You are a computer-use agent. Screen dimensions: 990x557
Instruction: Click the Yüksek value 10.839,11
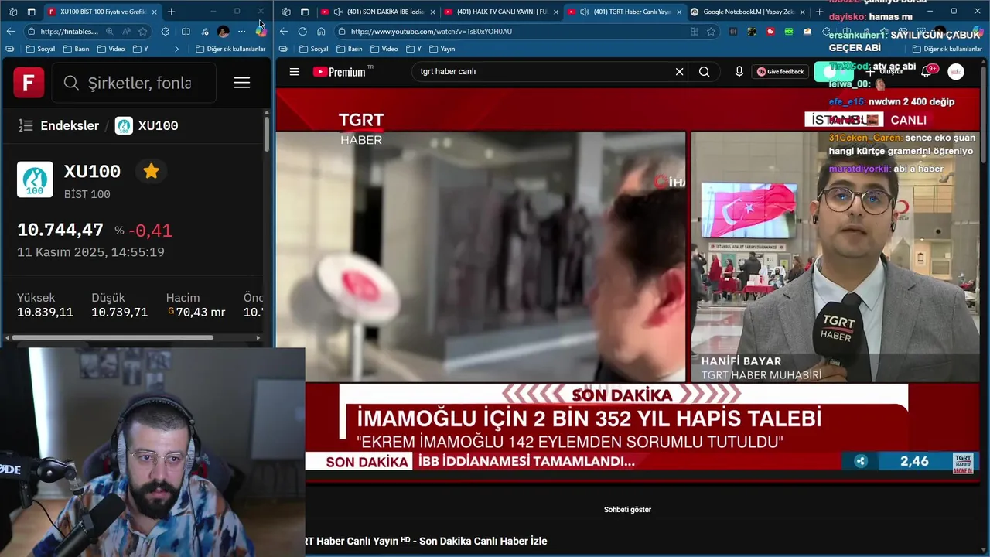[x=45, y=313]
